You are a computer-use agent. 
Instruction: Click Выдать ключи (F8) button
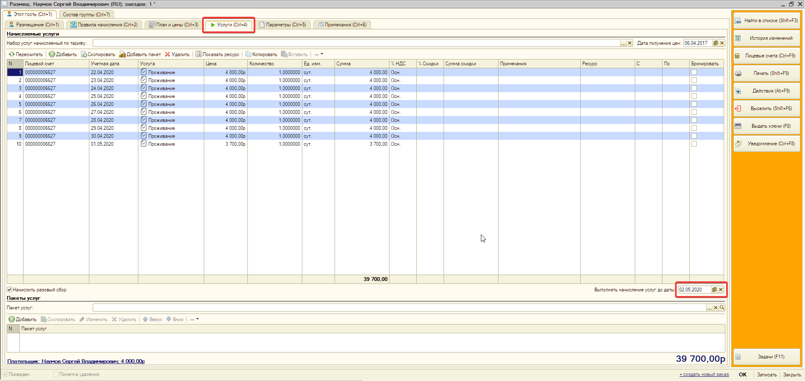click(x=766, y=126)
